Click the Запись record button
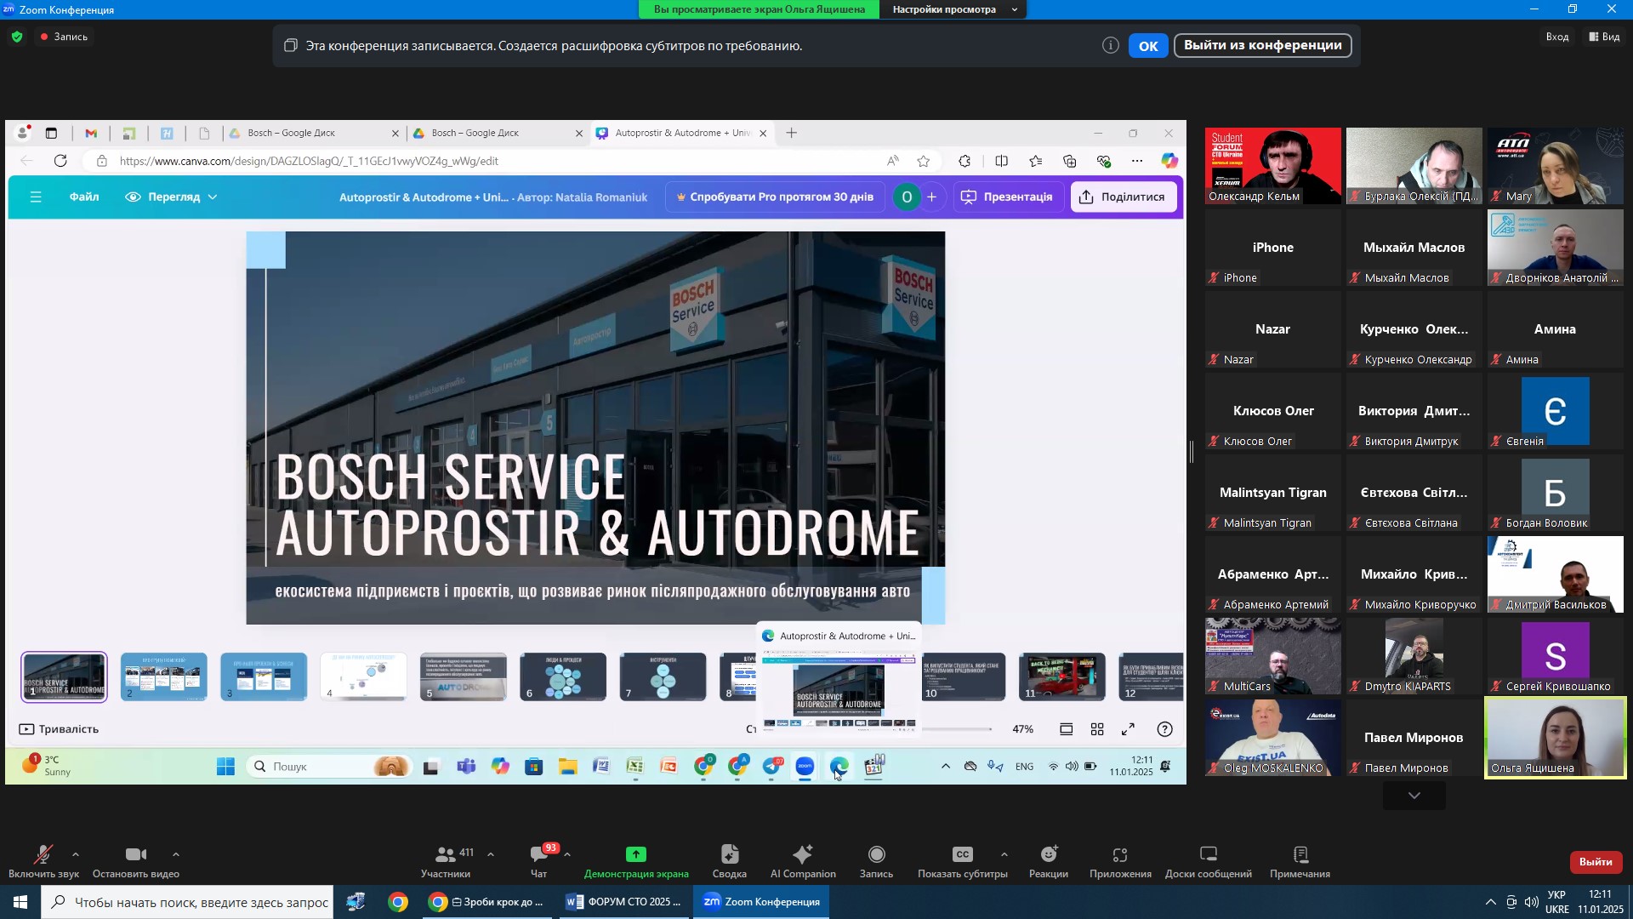The height and width of the screenshot is (919, 1633). [877, 861]
